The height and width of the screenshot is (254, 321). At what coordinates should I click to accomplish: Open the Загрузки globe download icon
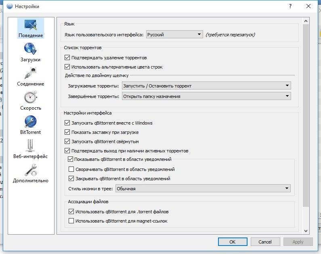point(30,48)
